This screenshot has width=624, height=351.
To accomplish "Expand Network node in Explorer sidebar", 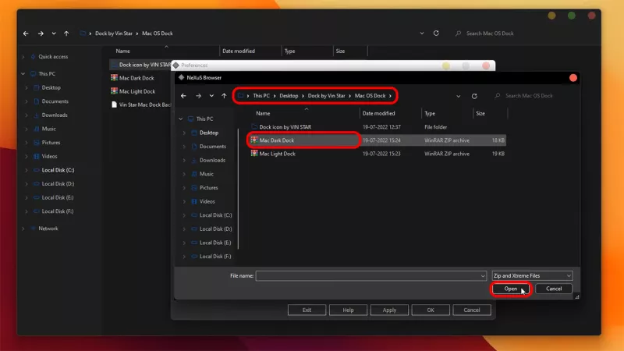I will click(23, 229).
